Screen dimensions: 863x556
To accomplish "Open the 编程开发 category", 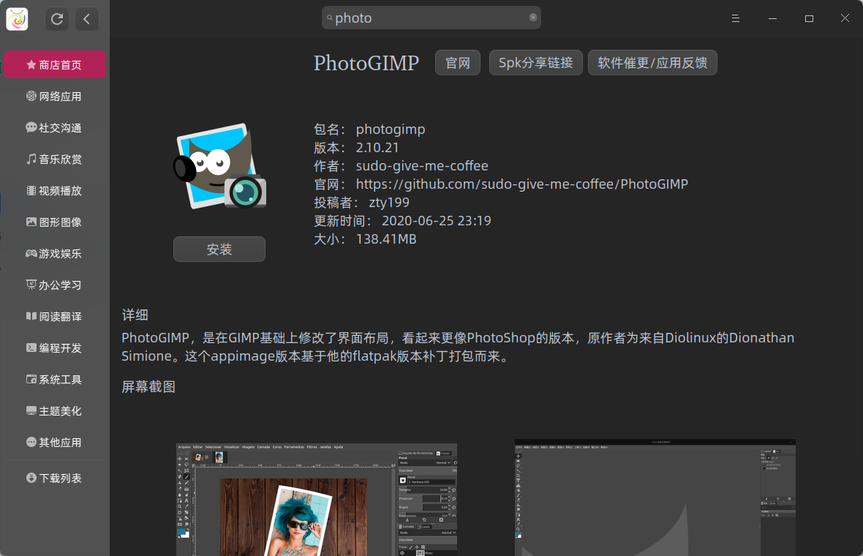I will click(x=55, y=347).
